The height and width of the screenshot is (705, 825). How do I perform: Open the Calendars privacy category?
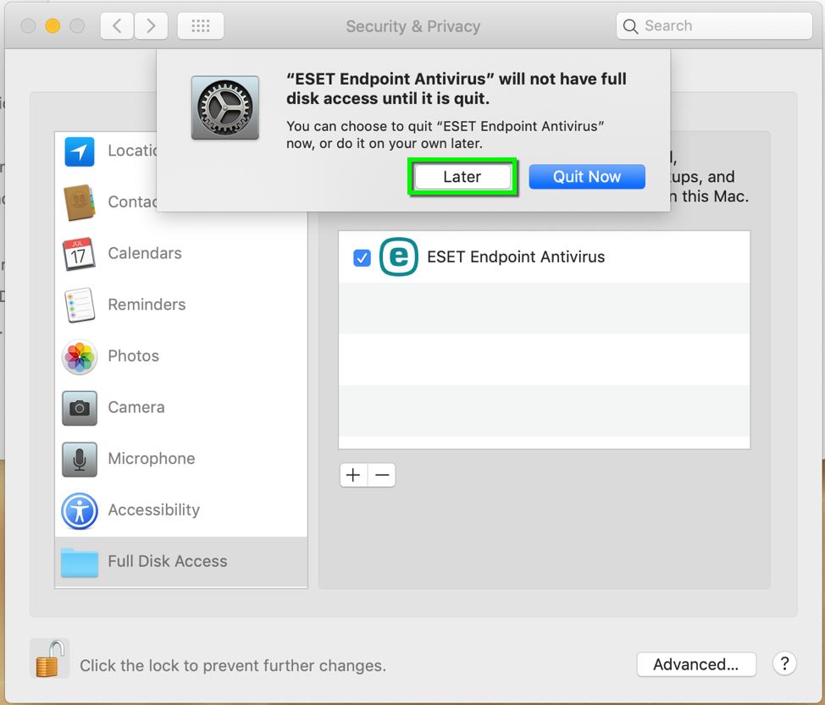(181, 253)
